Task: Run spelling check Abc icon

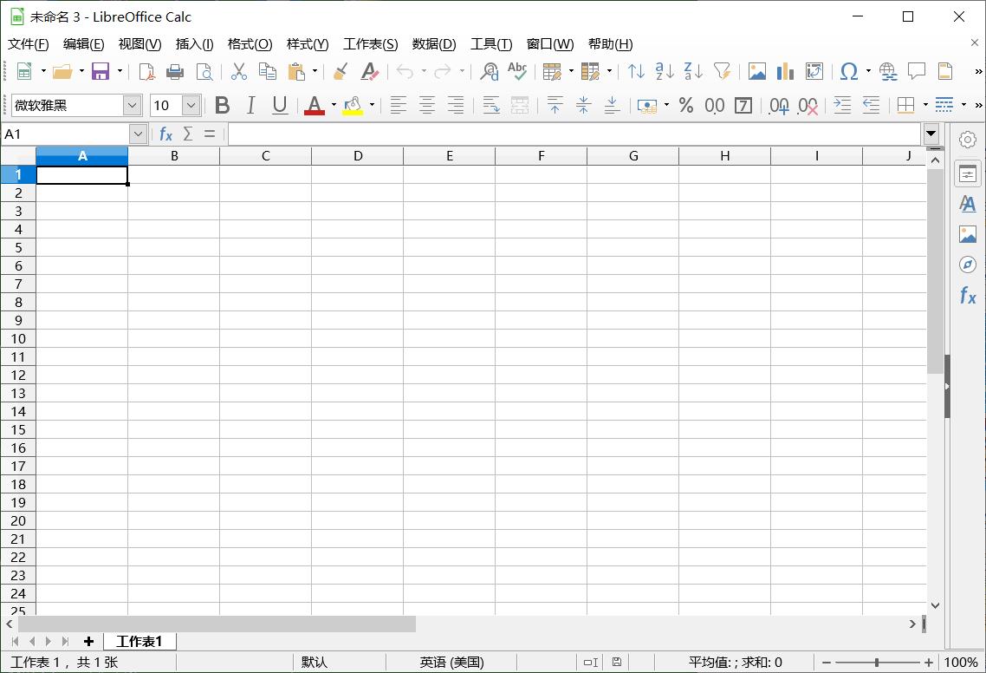Action: [x=517, y=71]
